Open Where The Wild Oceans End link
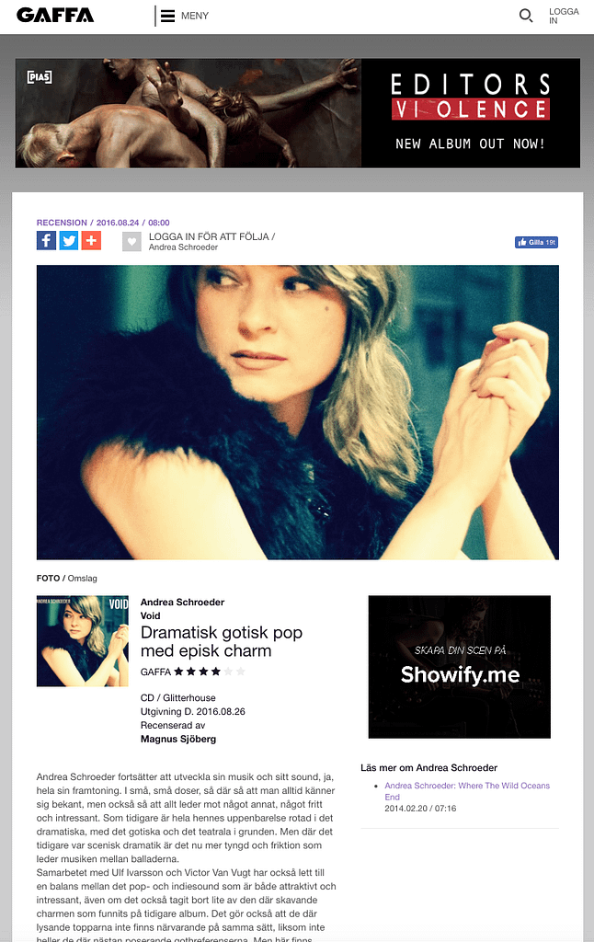 467,791
